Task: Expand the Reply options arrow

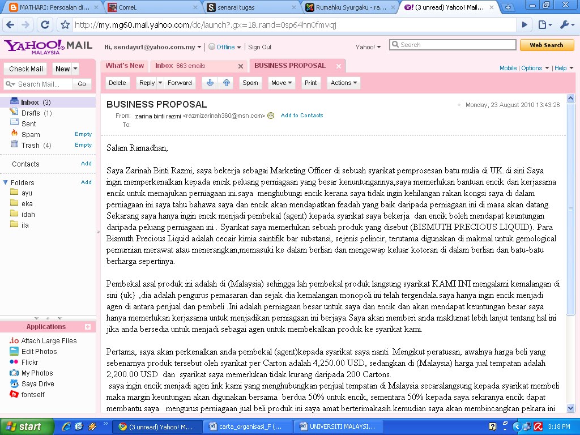Action: (160, 83)
